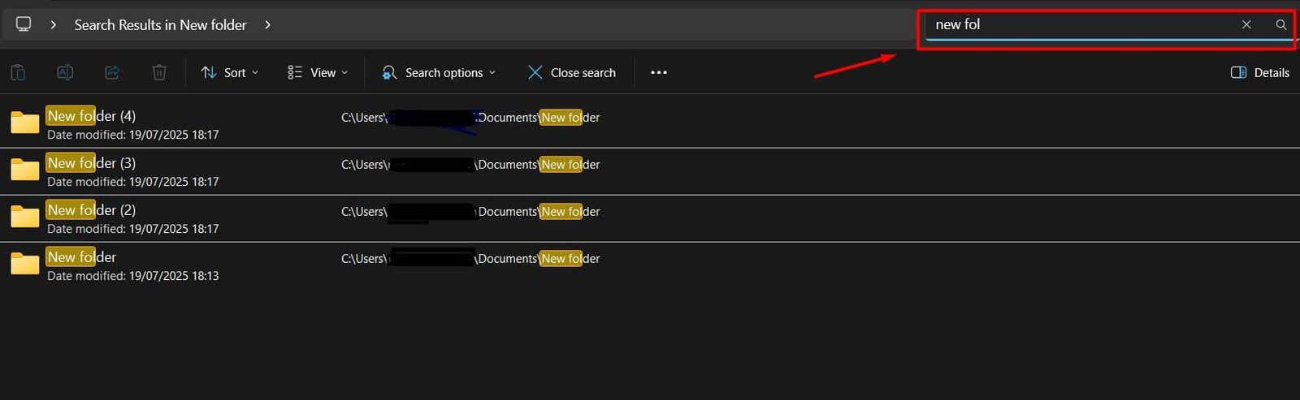The height and width of the screenshot is (400, 1300).
Task: Click "Search Results in New folder" breadcrumb
Action: point(160,25)
